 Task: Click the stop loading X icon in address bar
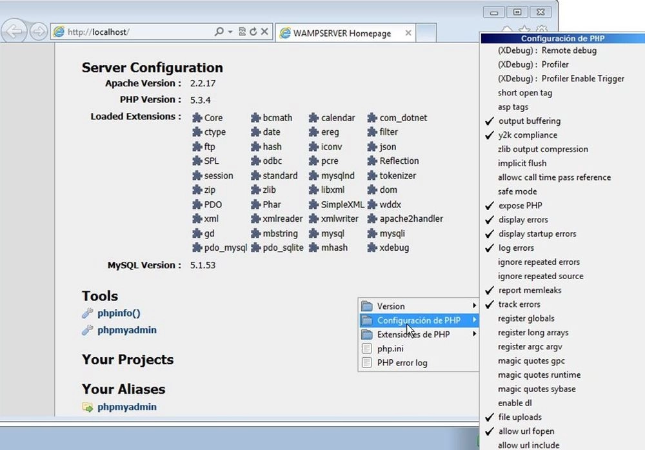pos(264,32)
